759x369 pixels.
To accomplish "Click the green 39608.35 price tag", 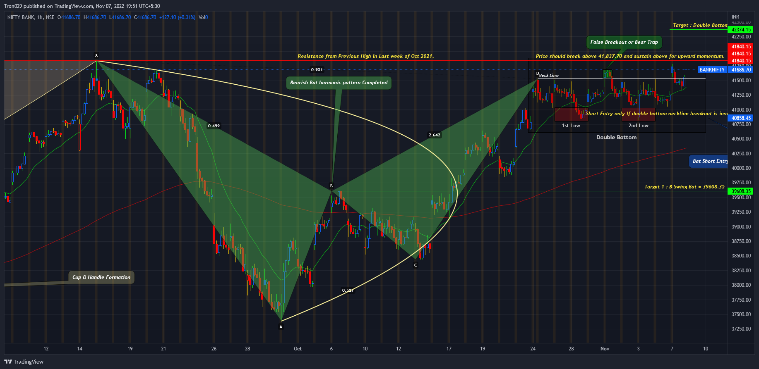I will pyautogui.click(x=741, y=191).
